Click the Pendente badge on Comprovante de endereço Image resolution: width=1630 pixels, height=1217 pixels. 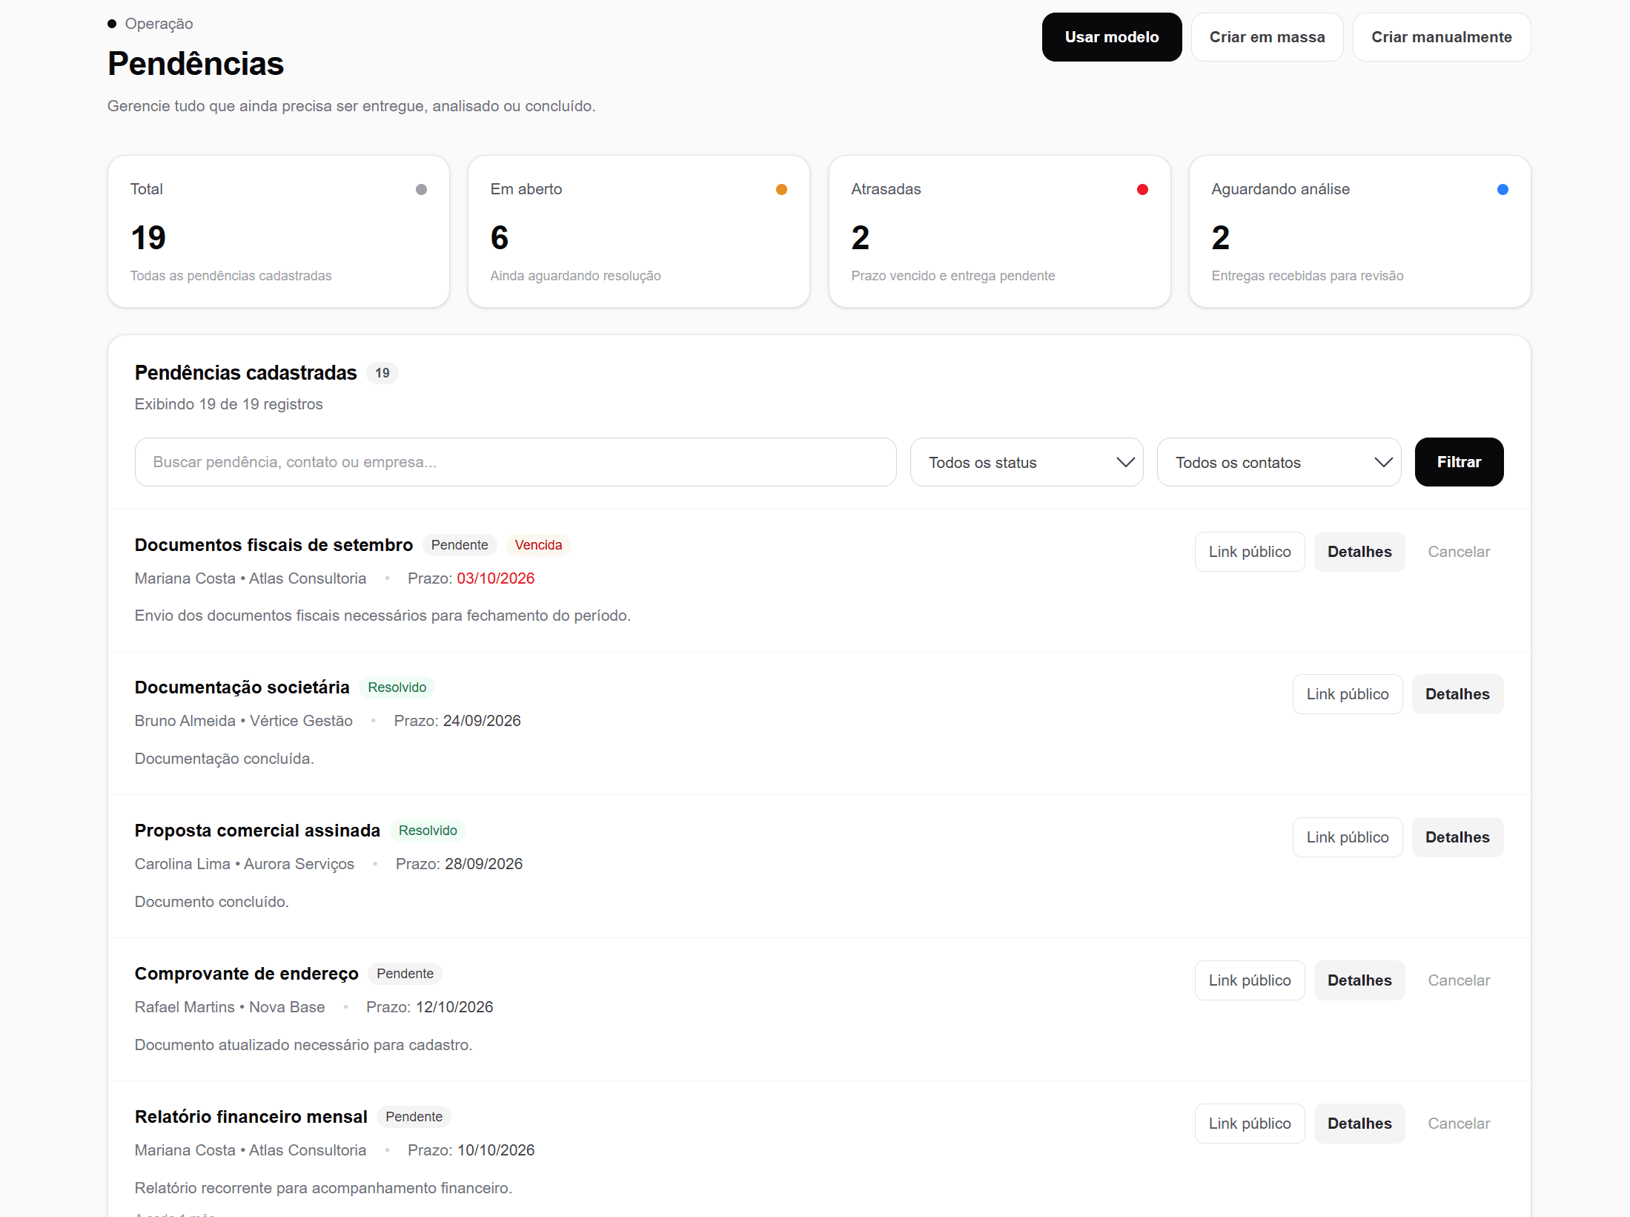(405, 974)
